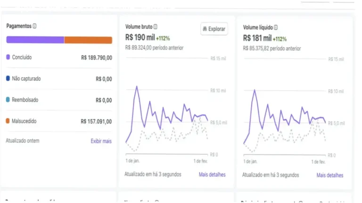Select the Malsucedido R$ 157.091,00 amount

coord(96,121)
